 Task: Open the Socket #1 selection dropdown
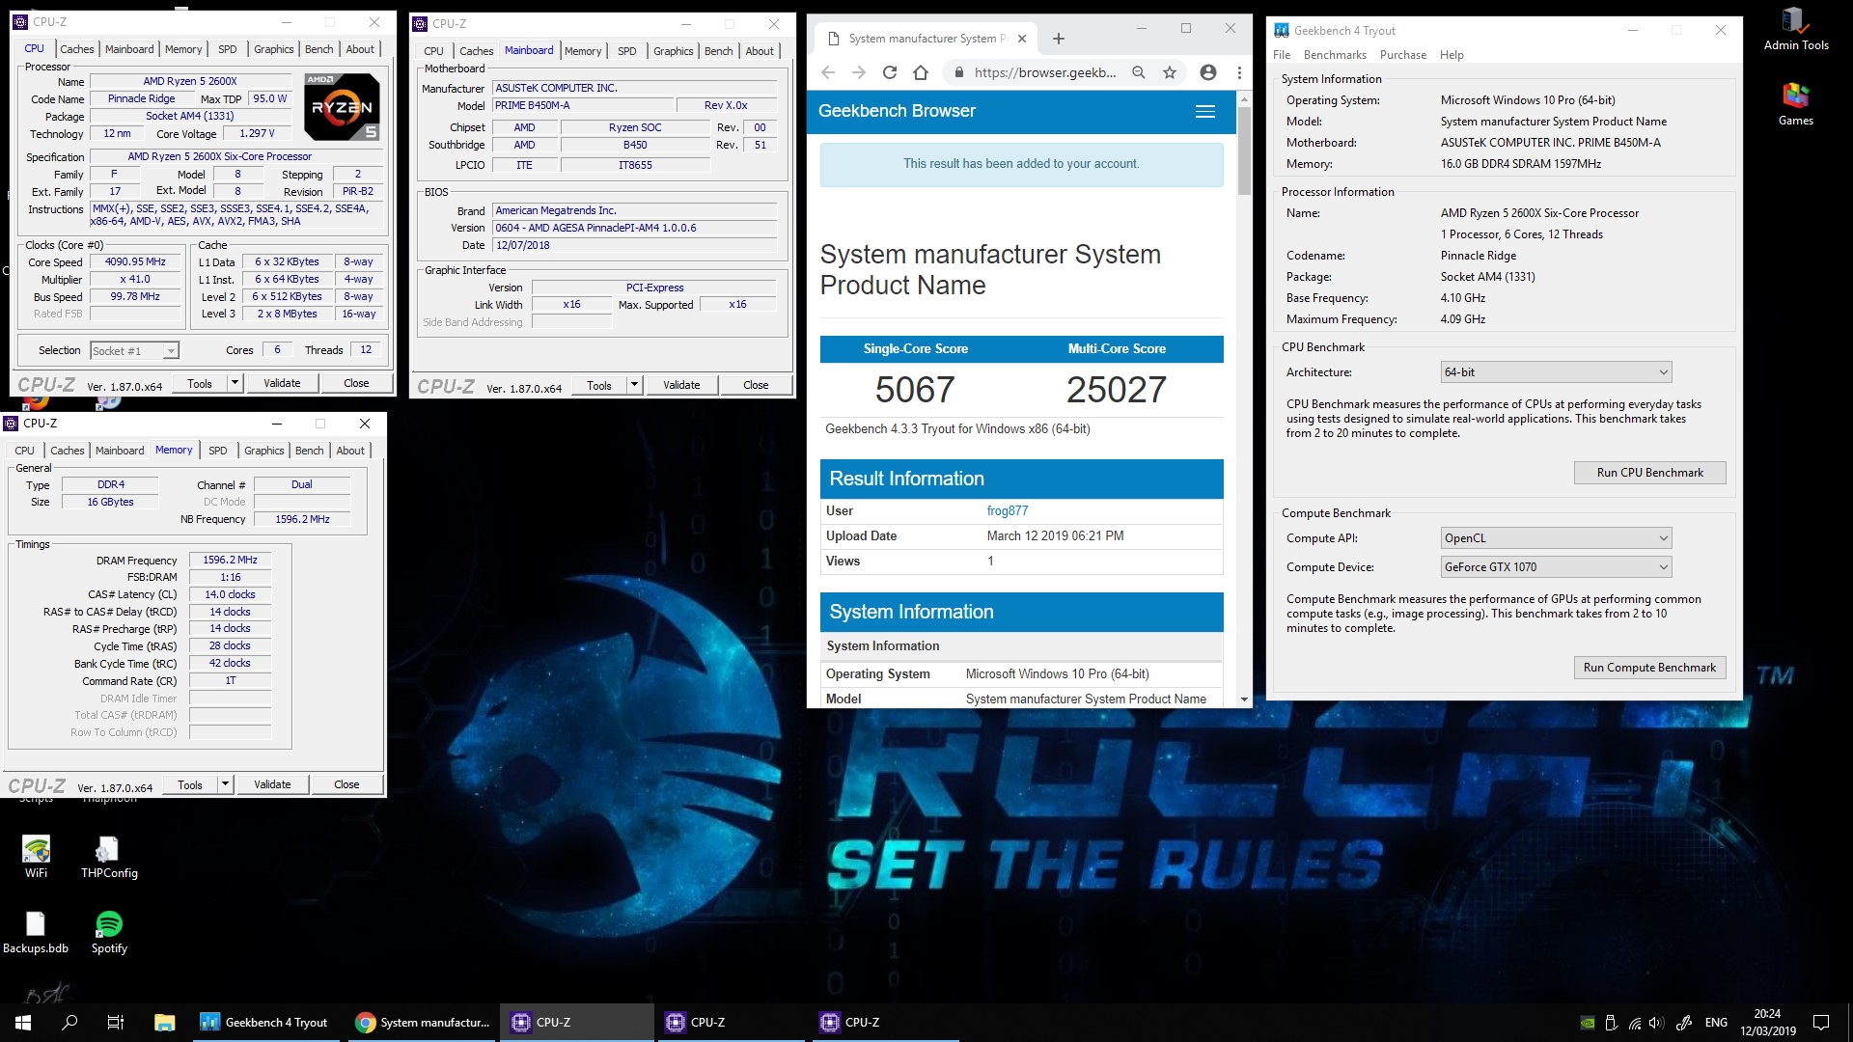[x=134, y=351]
